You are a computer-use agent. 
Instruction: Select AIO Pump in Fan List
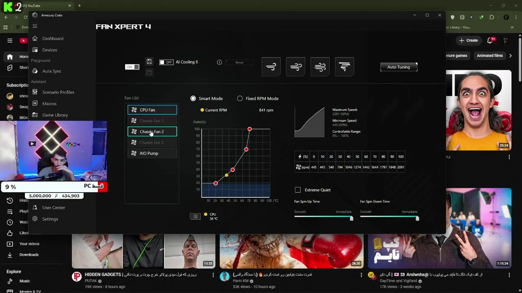coord(152,153)
